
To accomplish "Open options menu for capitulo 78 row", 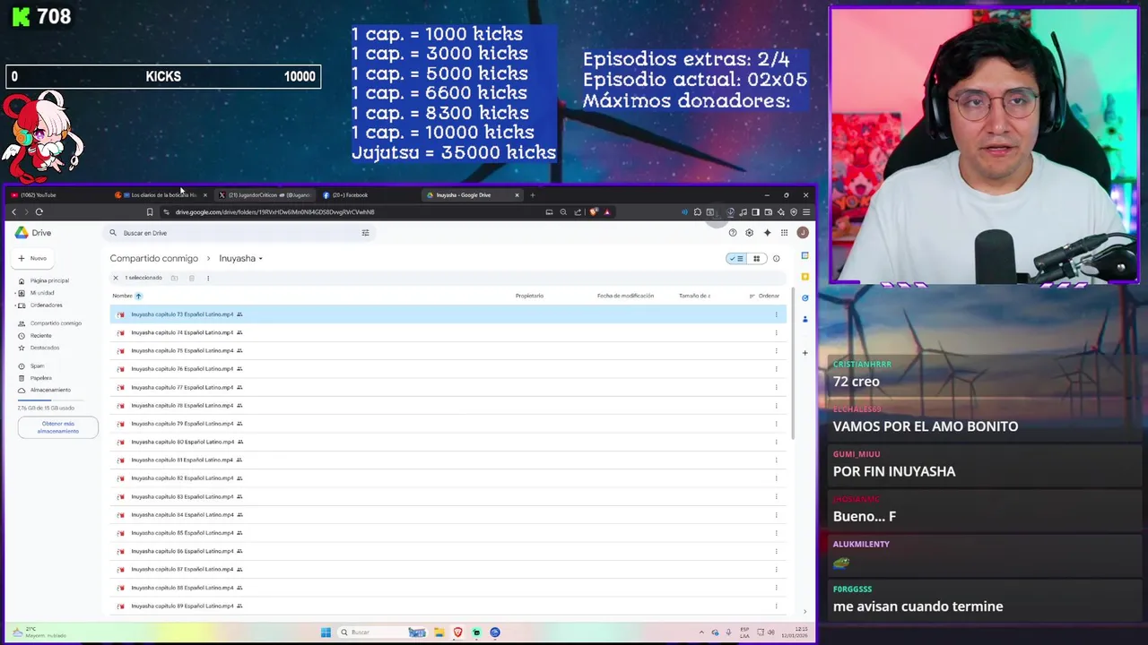I will (x=776, y=406).
